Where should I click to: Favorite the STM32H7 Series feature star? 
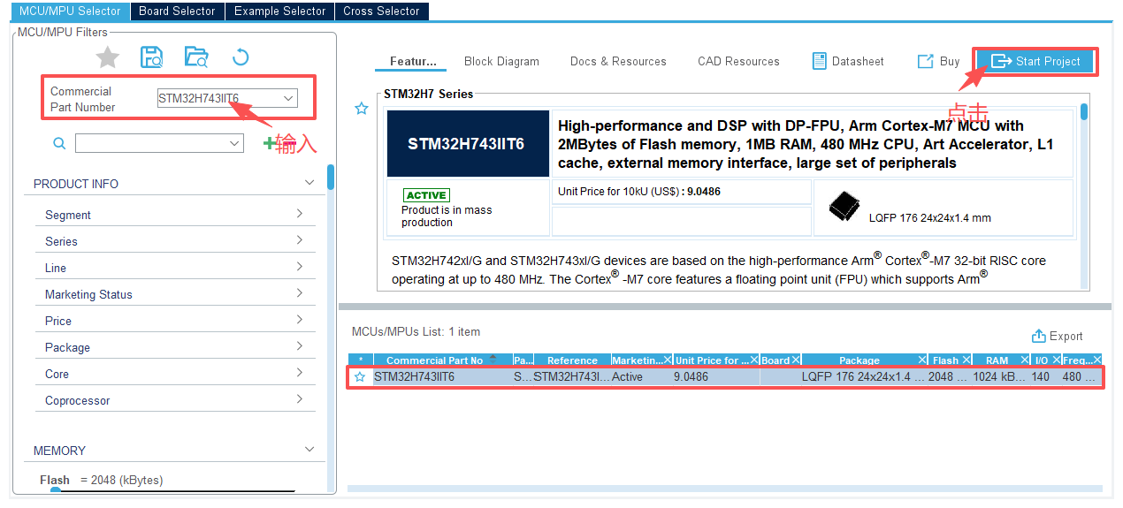tap(361, 109)
